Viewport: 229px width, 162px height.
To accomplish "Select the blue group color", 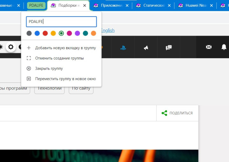I will tap(37, 33).
